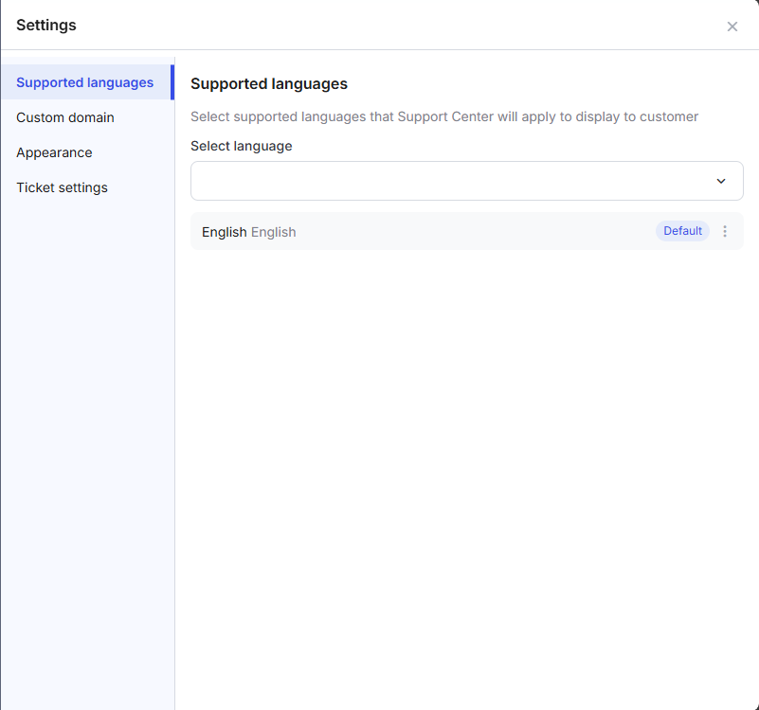Open the three-dot menu for English language

coord(725,231)
